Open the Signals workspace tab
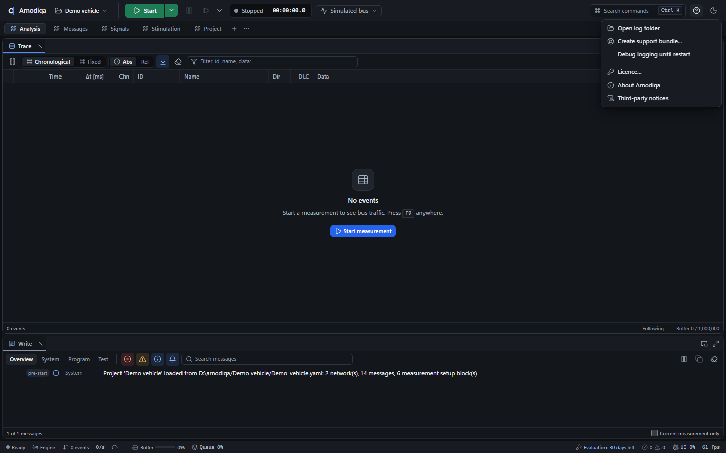 115,29
